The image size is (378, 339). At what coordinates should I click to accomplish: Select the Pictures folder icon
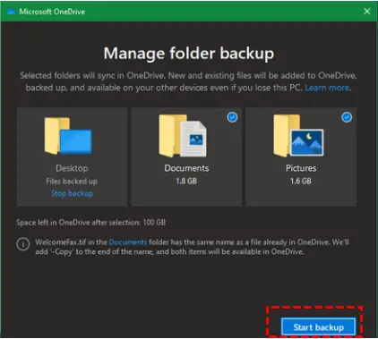[x=298, y=136]
